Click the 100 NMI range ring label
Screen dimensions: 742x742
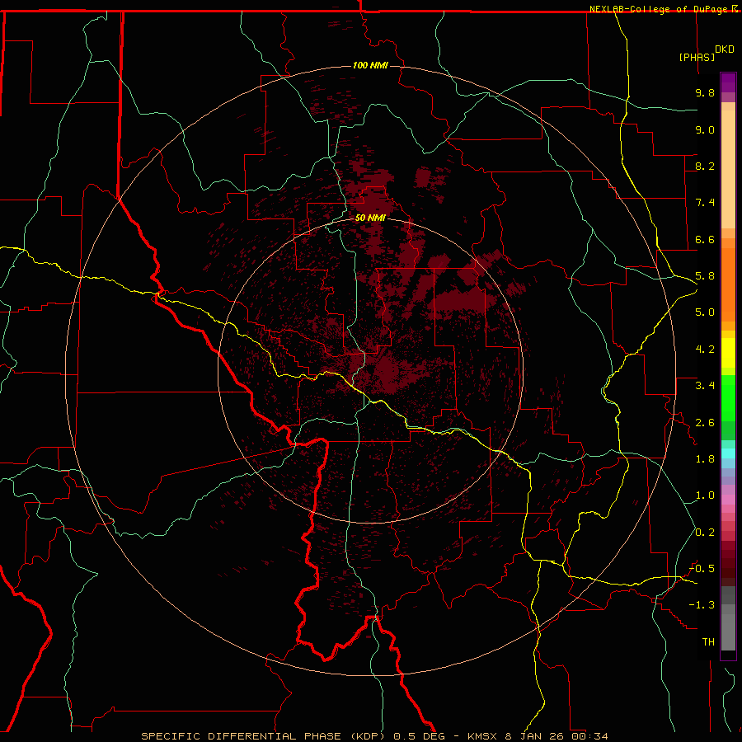coord(370,65)
